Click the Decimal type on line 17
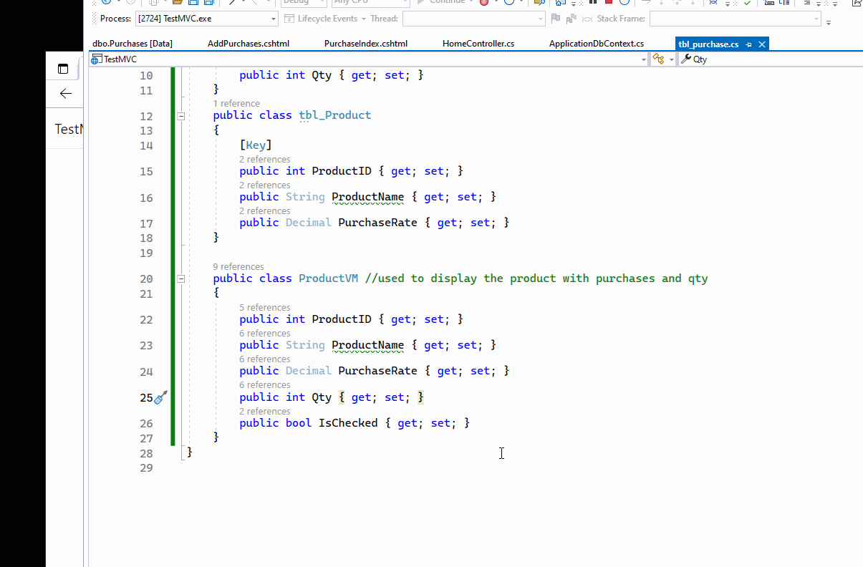Image resolution: width=863 pixels, height=567 pixels. [x=309, y=223]
